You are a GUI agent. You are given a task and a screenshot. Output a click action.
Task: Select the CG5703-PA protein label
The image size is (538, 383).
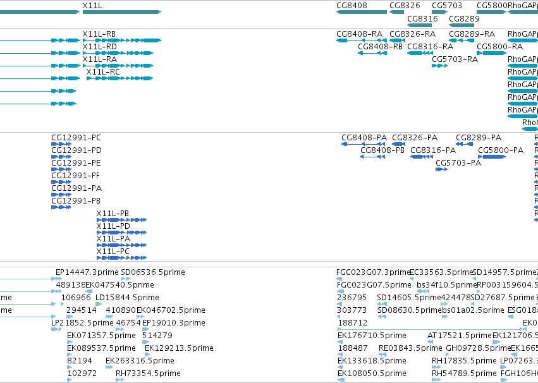[458, 163]
